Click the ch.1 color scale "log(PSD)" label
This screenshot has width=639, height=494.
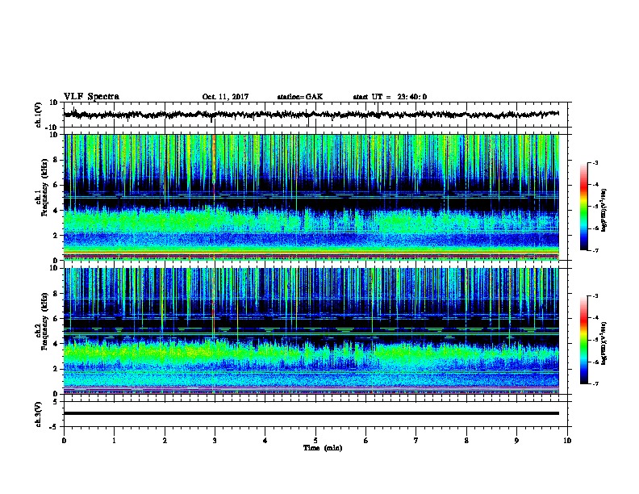[x=604, y=210]
